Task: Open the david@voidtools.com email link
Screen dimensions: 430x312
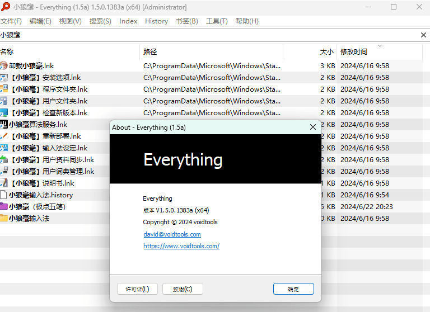Action: tap(172, 234)
